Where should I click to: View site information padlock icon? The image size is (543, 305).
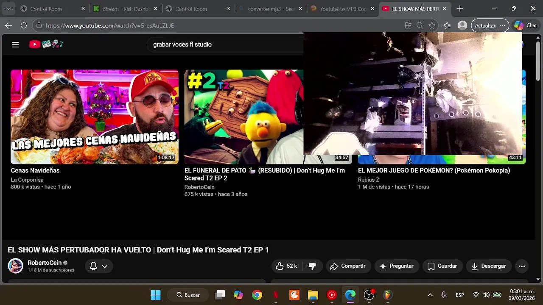[39, 25]
